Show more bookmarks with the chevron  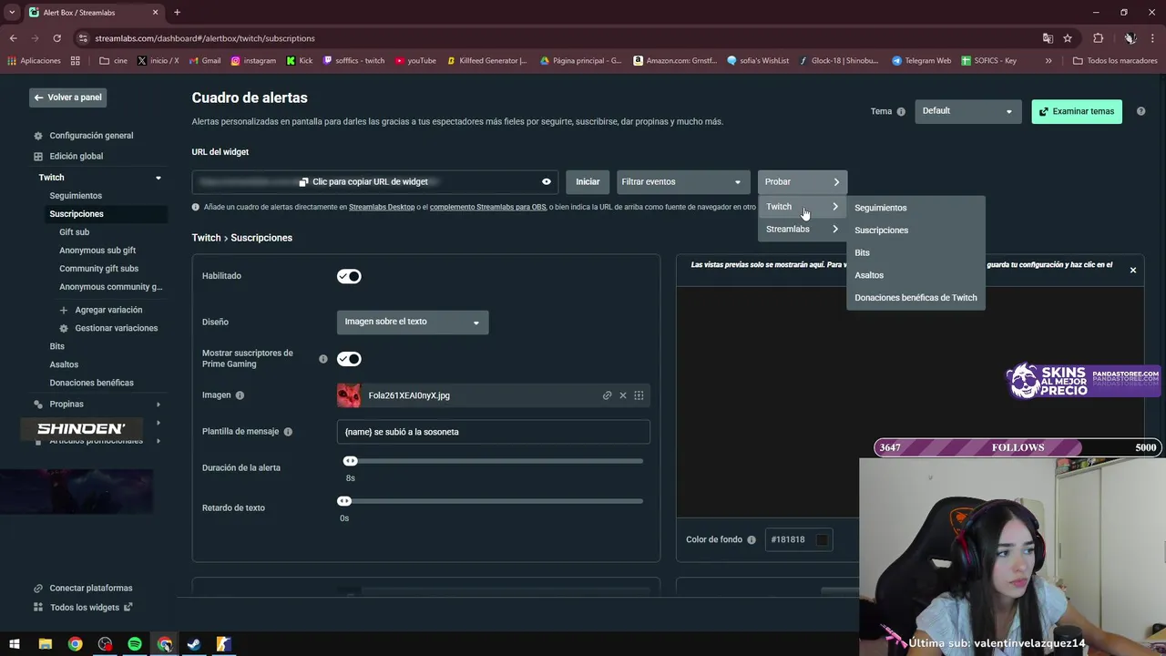pos(1048,61)
